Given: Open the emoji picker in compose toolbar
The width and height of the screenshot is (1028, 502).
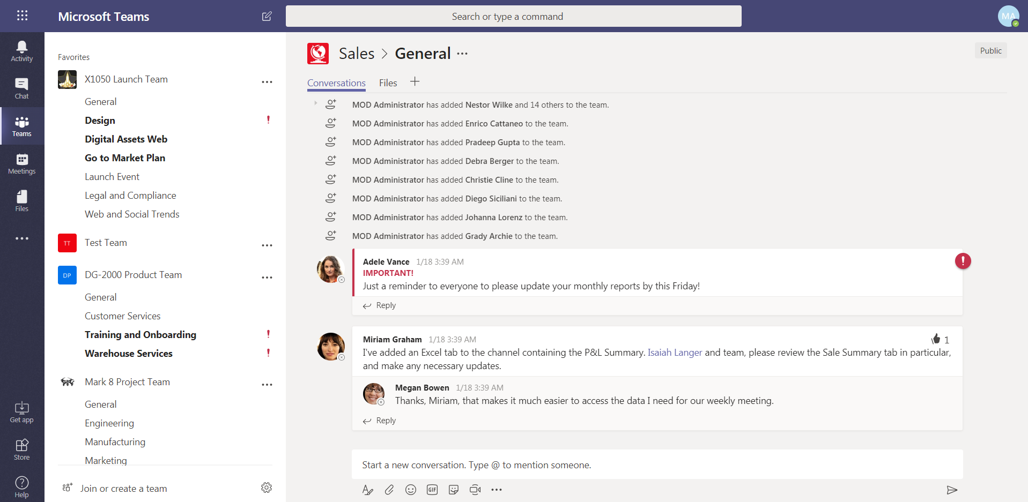Looking at the screenshot, I should (411, 490).
